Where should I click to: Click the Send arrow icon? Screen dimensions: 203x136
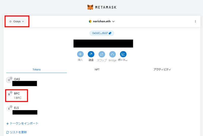tap(91, 54)
